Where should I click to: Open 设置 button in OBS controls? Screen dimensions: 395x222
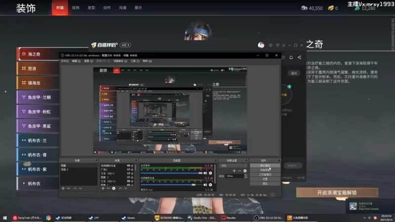pos(265,179)
